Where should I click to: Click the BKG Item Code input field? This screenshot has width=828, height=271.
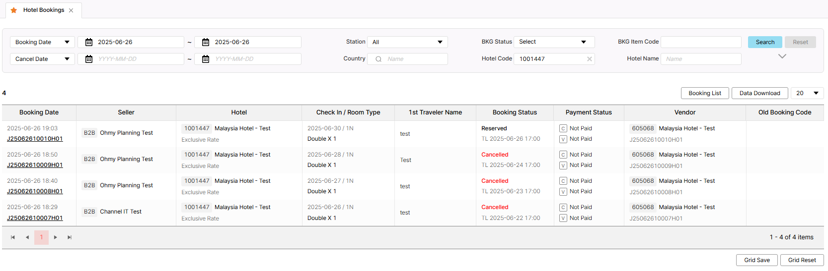[701, 42]
